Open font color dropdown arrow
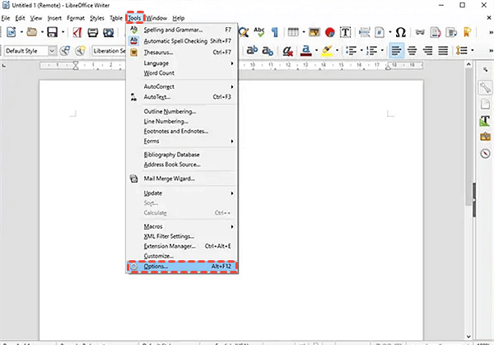494x345 pixels. click(x=316, y=51)
